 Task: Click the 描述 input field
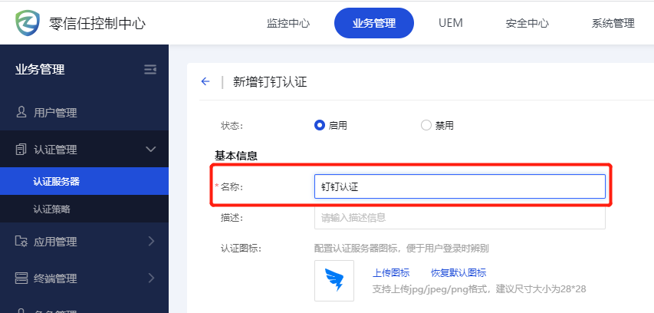(x=459, y=217)
